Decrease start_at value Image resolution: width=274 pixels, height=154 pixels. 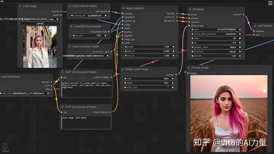126,51
